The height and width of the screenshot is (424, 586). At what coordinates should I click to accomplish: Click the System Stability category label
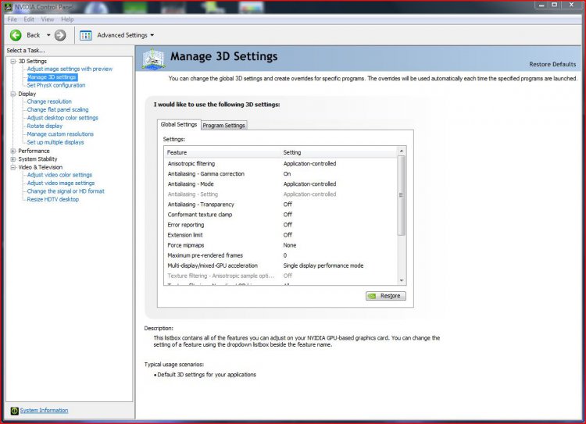coord(38,159)
